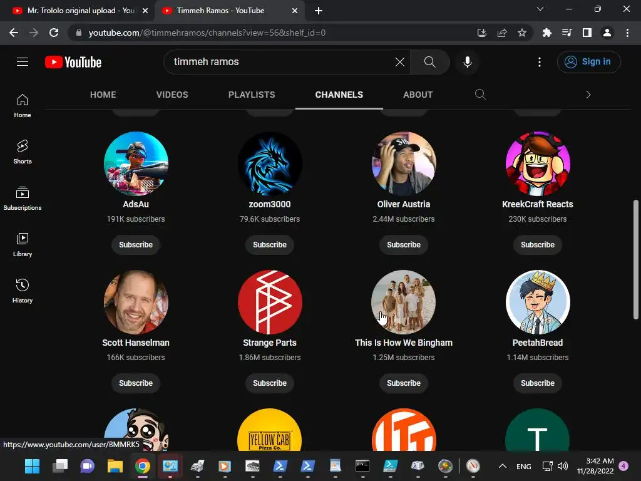Bookmark this page with star
This screenshot has height=481, width=641.
(x=522, y=33)
